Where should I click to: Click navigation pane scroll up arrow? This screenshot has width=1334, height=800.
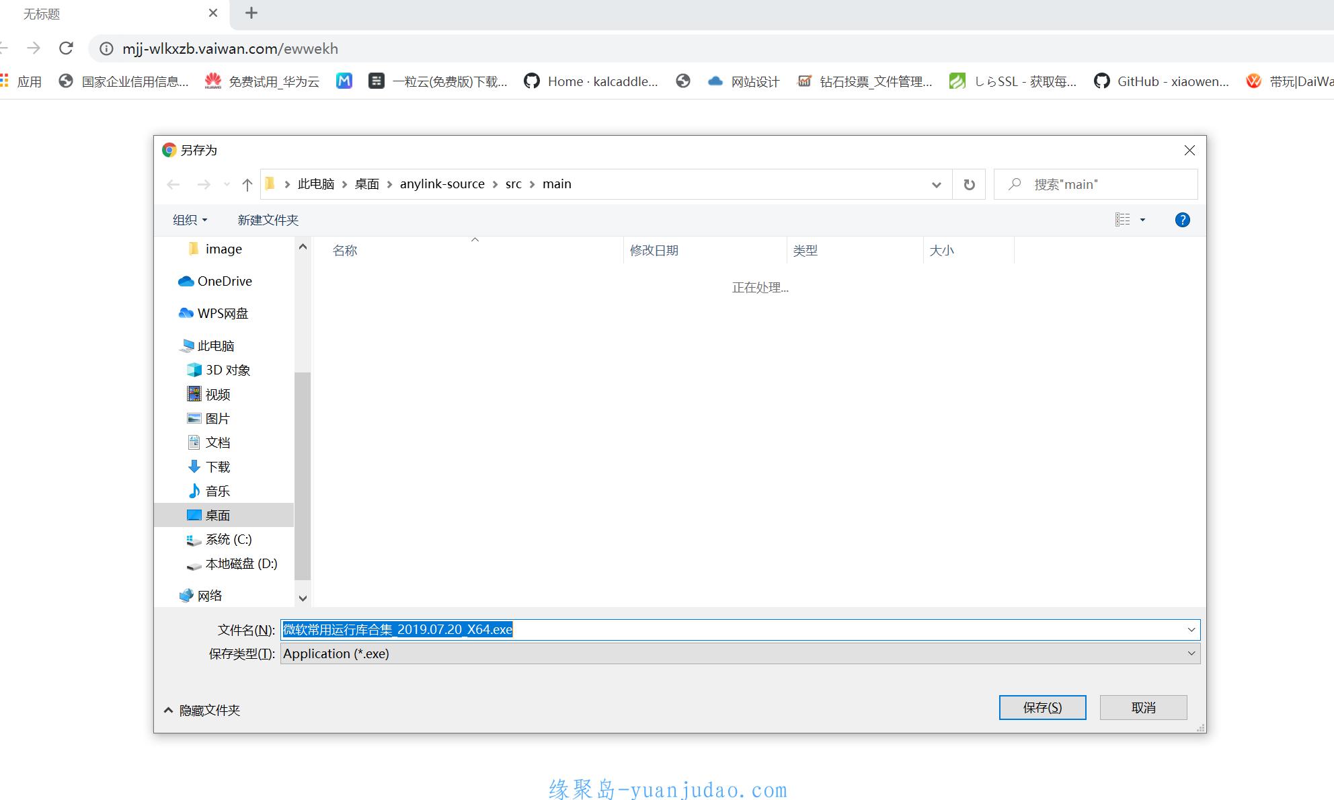tap(303, 247)
